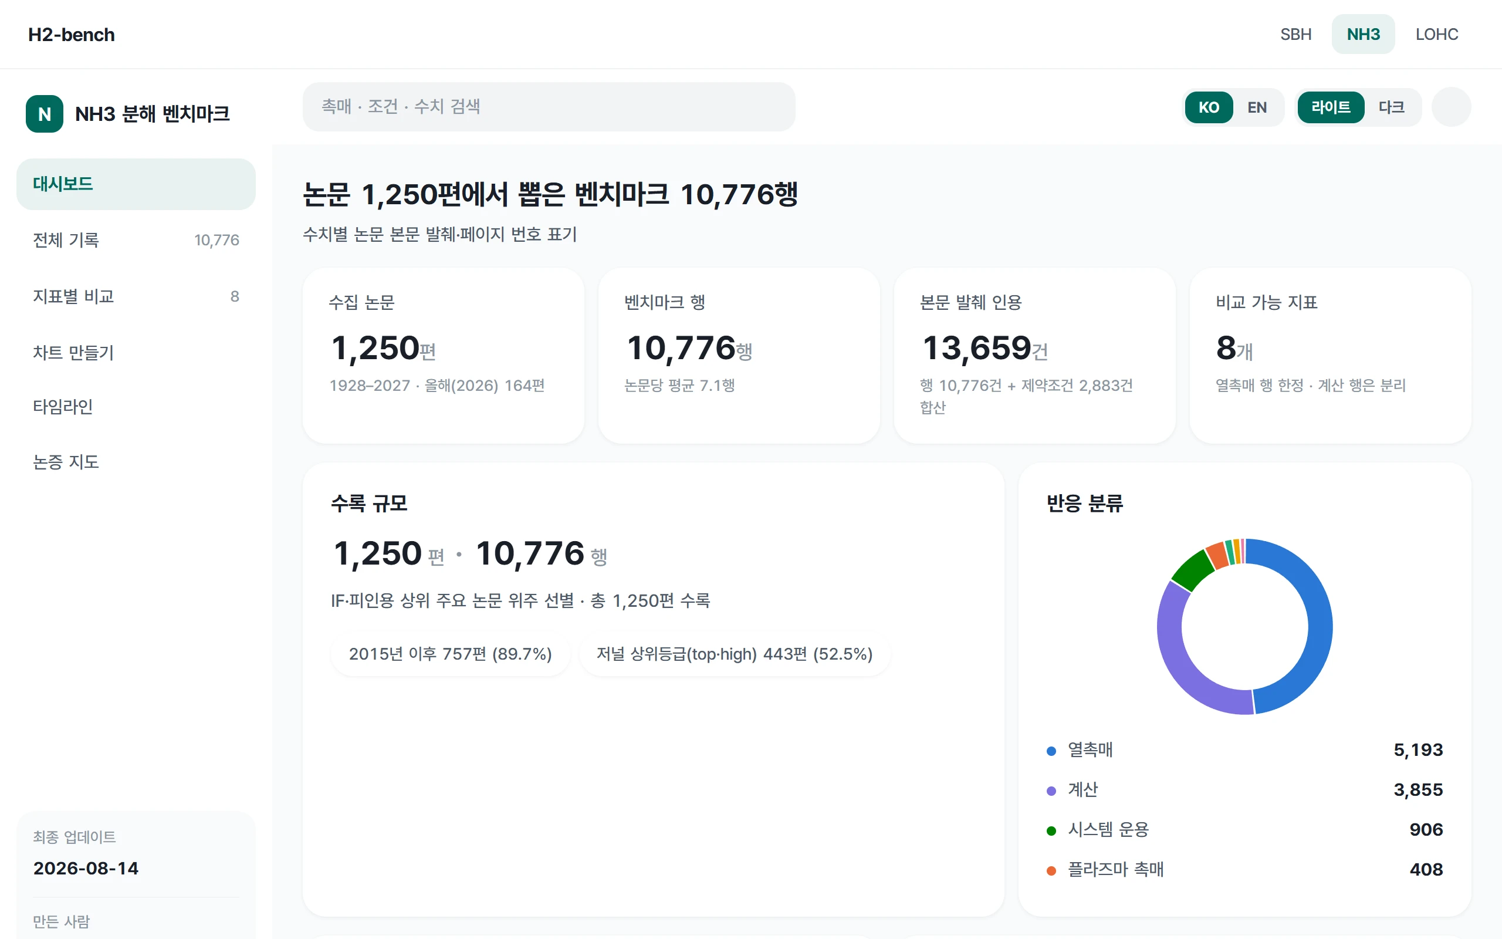Click the 비교 가능 지표 8개 card
This screenshot has height=939, width=1502.
point(1330,355)
